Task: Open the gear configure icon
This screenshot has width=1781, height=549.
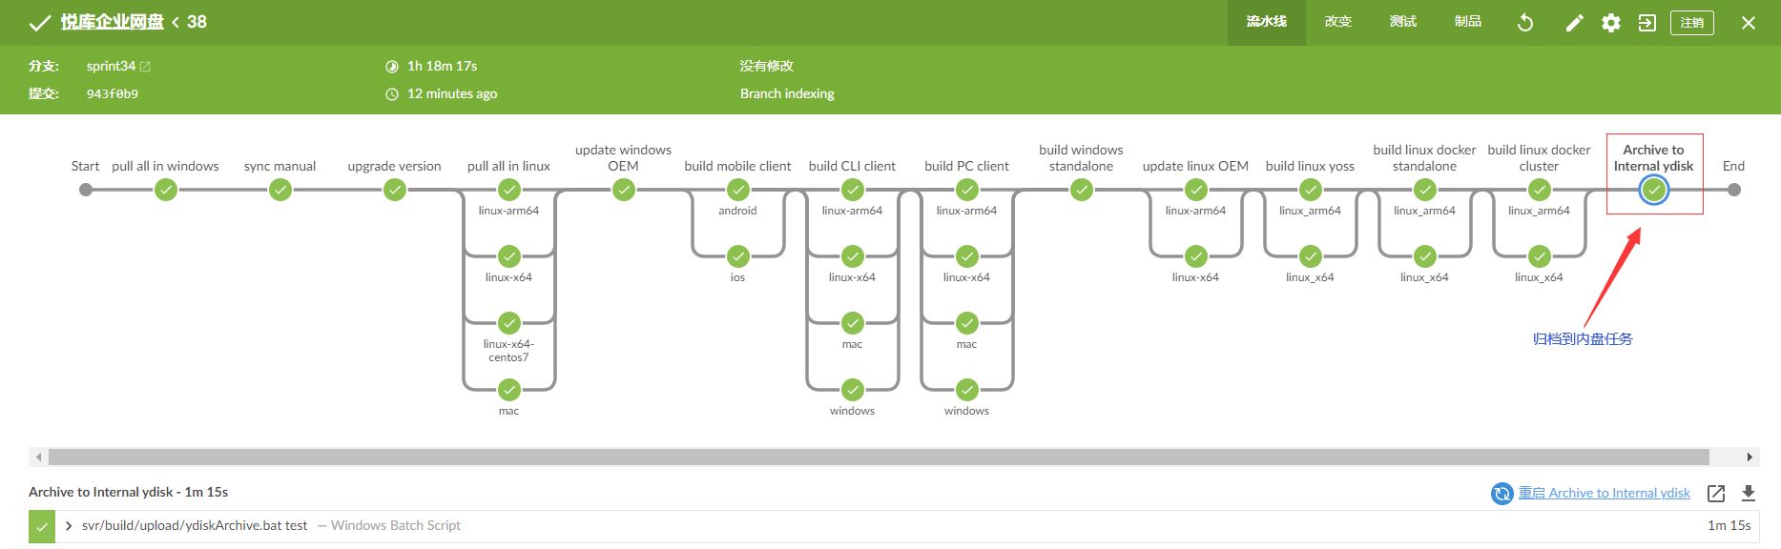Action: pos(1611,23)
